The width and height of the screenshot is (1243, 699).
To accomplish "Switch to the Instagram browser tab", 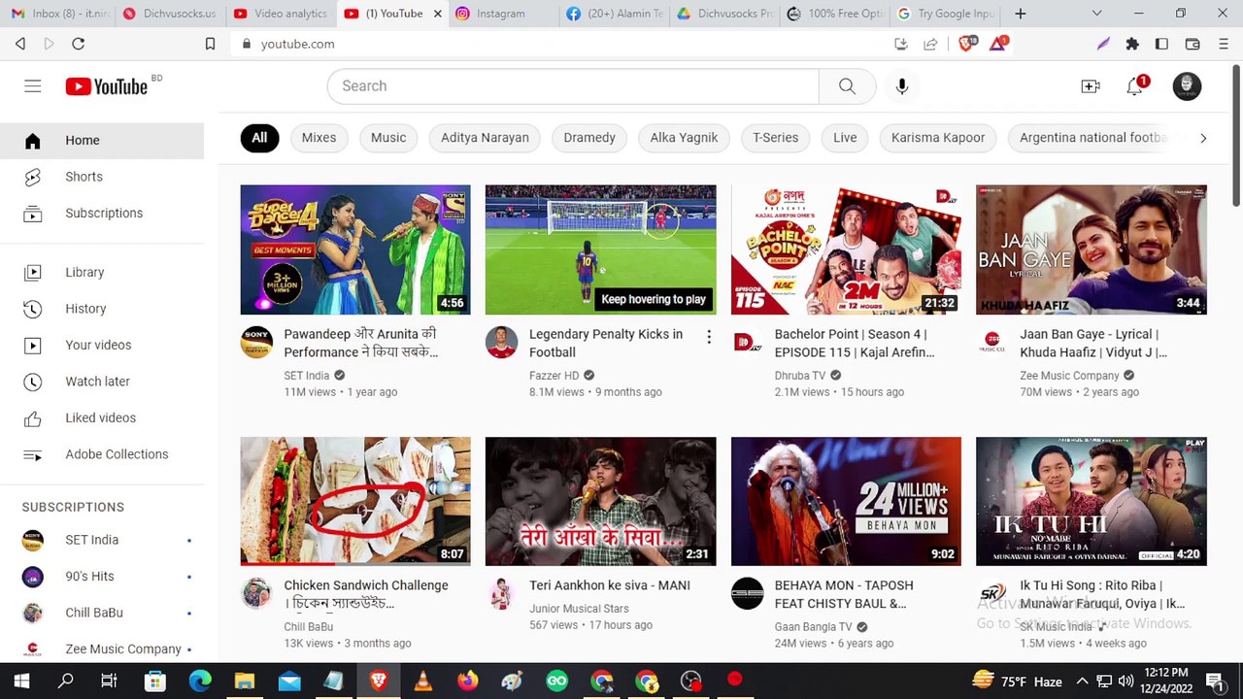I will click(x=502, y=14).
